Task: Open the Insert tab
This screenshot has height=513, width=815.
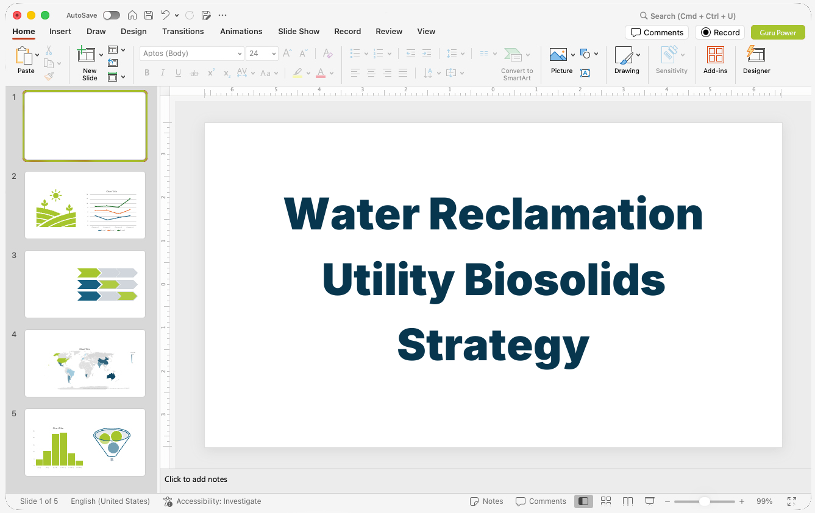Action: pyautogui.click(x=60, y=31)
